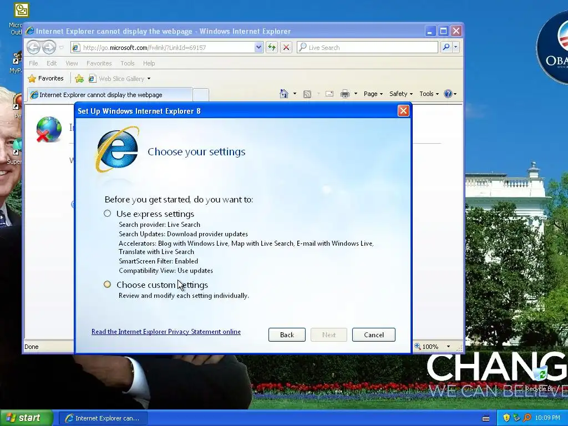This screenshot has width=568, height=426.
Task: Click the Windows Start button
Action: click(27, 418)
